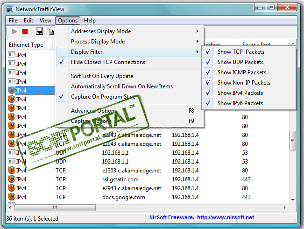Expand the Process Display Mode submenu
304x229 pixels.
pos(129,41)
